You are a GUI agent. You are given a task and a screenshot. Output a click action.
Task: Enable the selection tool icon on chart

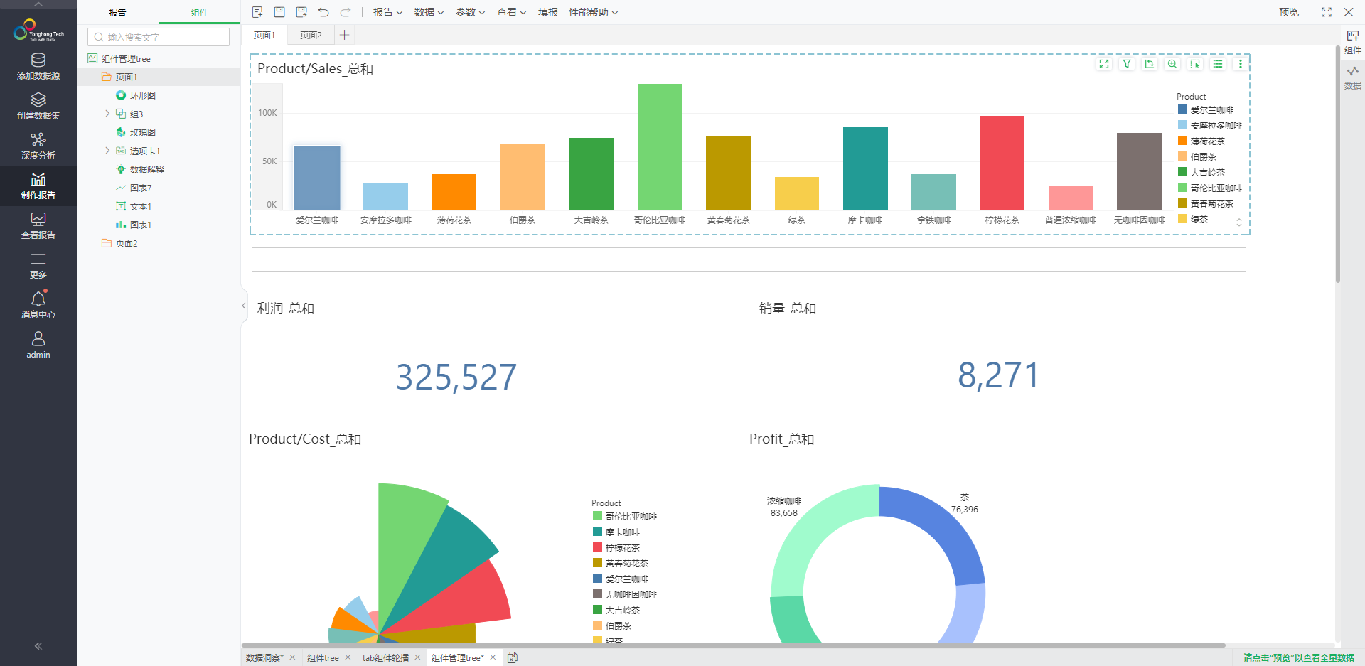point(1195,64)
